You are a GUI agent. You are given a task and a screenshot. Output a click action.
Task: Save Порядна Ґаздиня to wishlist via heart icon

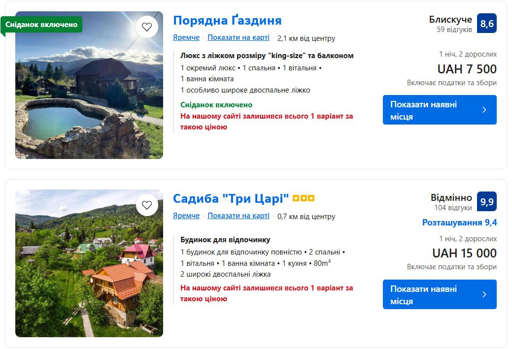point(147,27)
